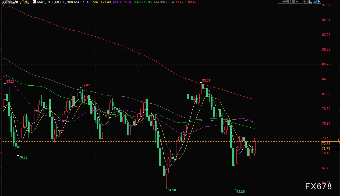Click the 75.87 axis value
Image resolution: width=340 pixels, height=196 pixels.
tap(326, 124)
